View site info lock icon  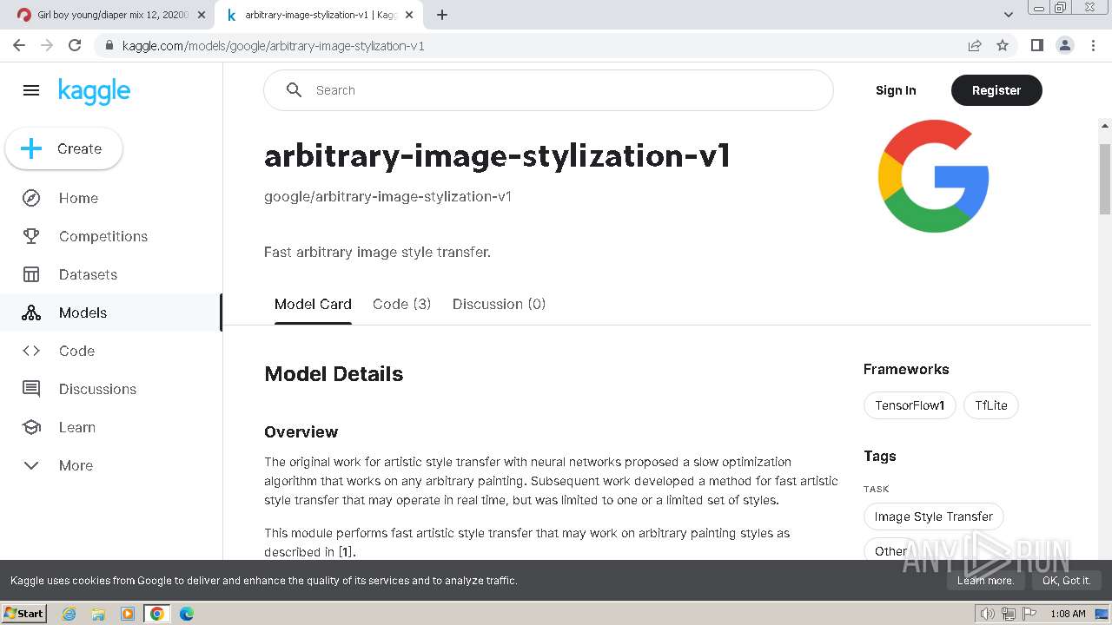point(109,45)
